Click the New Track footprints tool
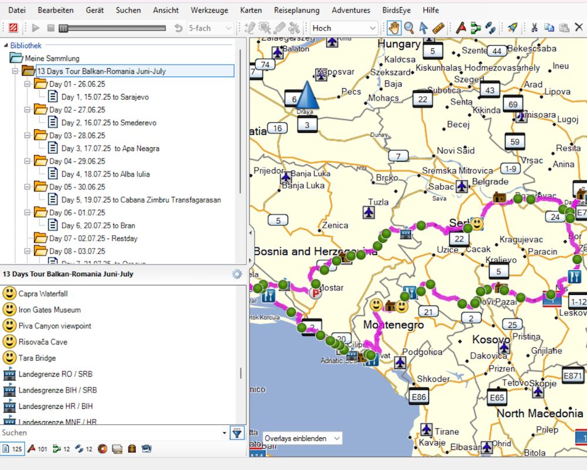This screenshot has width=587, height=470. click(x=490, y=28)
